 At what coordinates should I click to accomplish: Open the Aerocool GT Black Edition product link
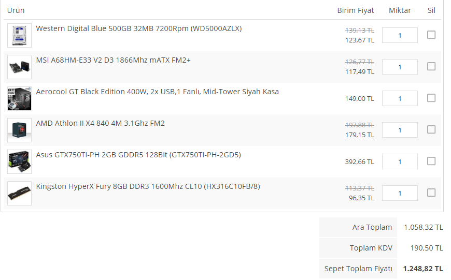point(157,92)
